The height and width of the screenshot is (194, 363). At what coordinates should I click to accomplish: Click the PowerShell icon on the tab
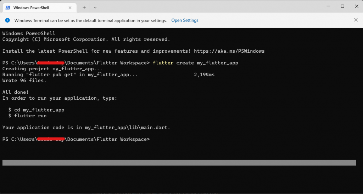pyautogui.click(x=8, y=8)
